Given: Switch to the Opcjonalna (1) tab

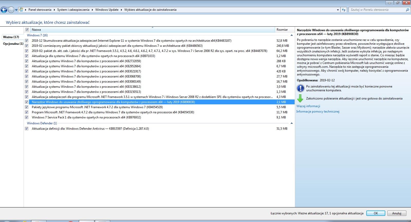Looking at the screenshot, I should tap(13, 44).
